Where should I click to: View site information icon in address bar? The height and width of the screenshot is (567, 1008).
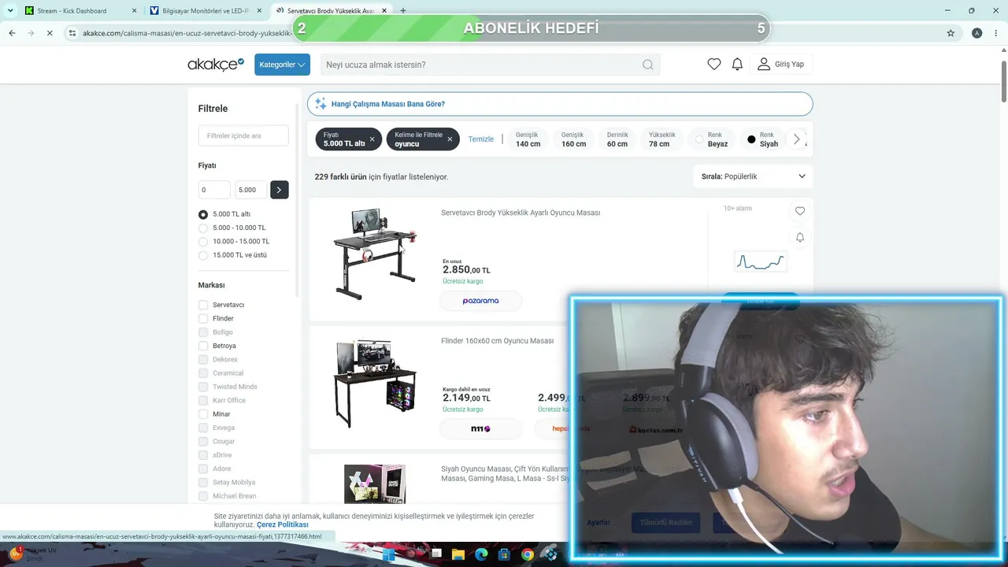tap(72, 33)
